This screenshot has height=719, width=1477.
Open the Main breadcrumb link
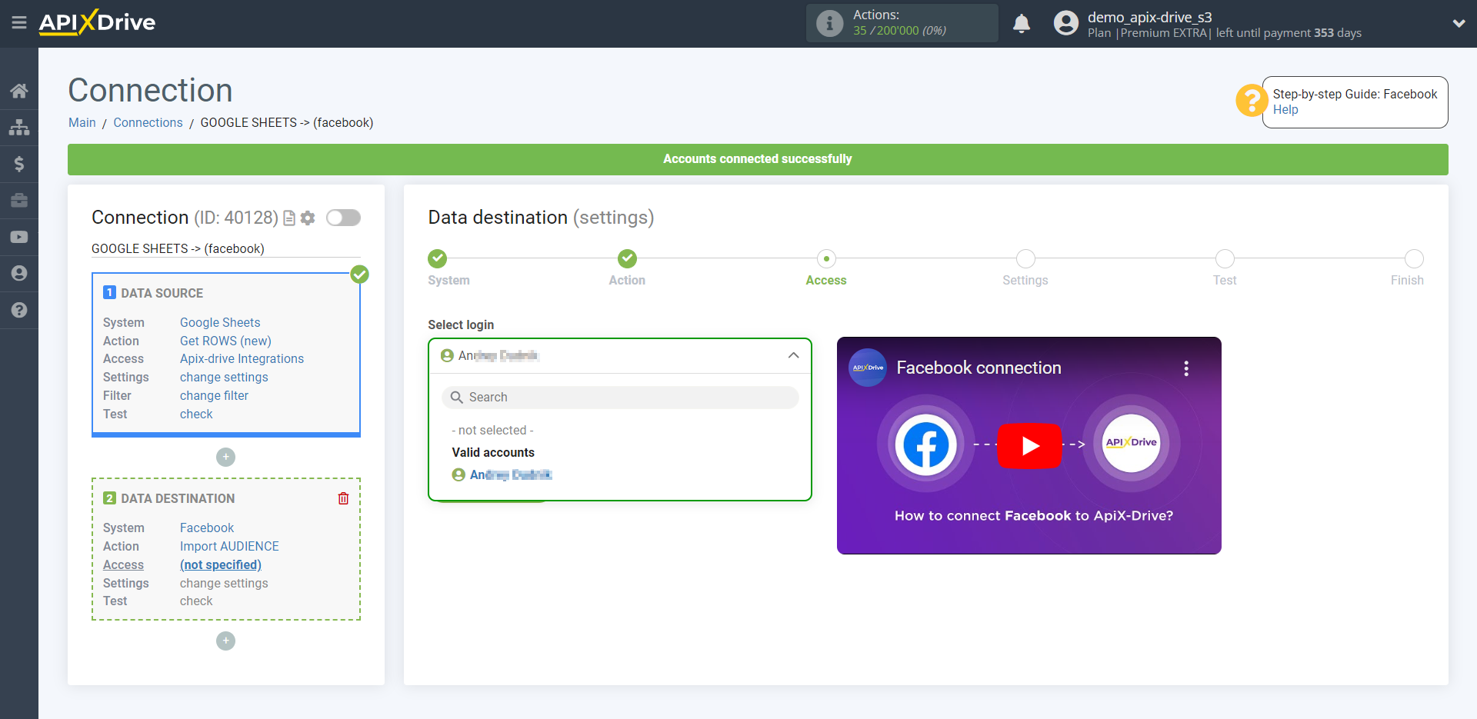[x=82, y=123]
